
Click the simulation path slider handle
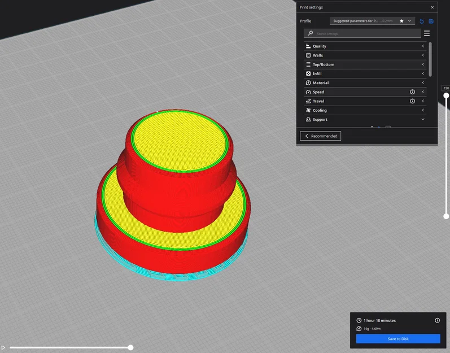pos(130,347)
